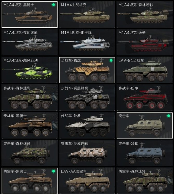174x194 pixels.
Task: Select the M1A4坦克-黑骑士 skin card
Action: pos(30,15)
